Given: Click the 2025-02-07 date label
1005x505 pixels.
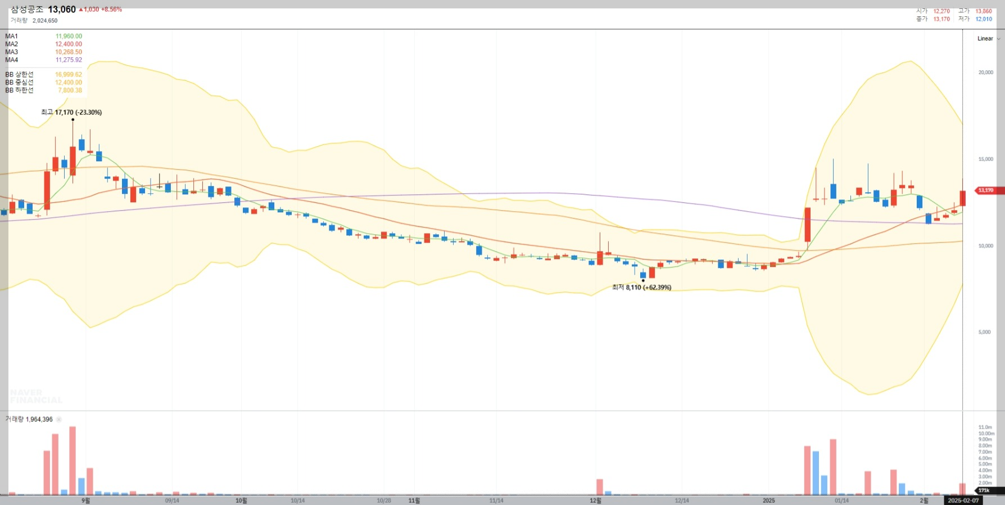Looking at the screenshot, I should click(963, 501).
